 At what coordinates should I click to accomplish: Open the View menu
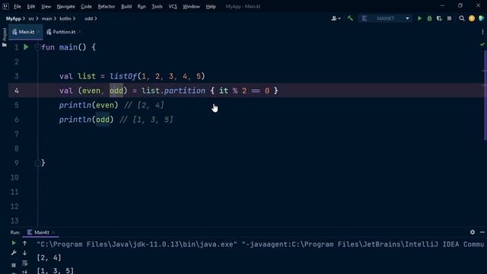click(46, 6)
